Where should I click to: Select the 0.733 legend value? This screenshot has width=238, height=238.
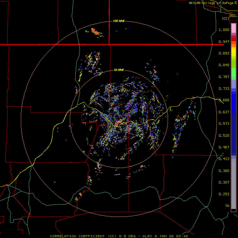224,89
